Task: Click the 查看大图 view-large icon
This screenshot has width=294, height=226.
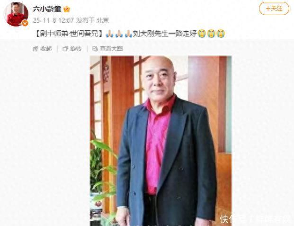Action: pos(95,49)
